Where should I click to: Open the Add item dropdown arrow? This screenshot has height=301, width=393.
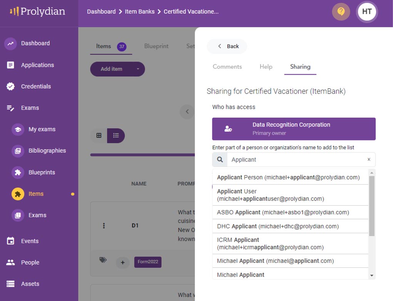click(x=138, y=69)
